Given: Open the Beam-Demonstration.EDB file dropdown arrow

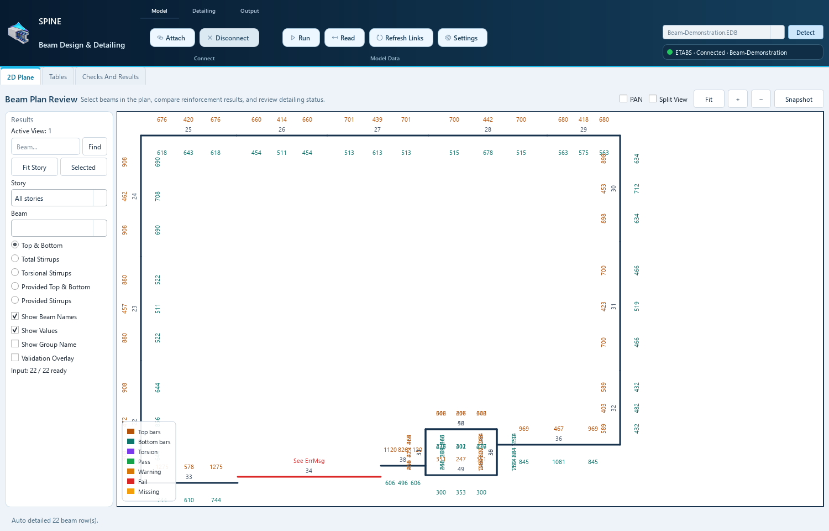Looking at the screenshot, I should coord(778,33).
